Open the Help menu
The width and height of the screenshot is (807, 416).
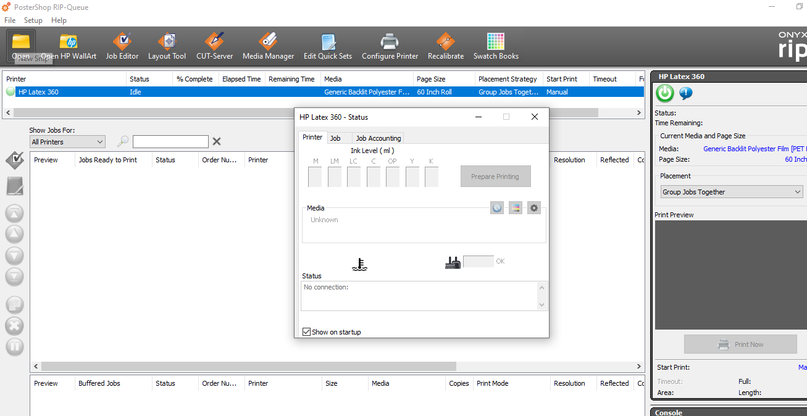click(x=59, y=20)
